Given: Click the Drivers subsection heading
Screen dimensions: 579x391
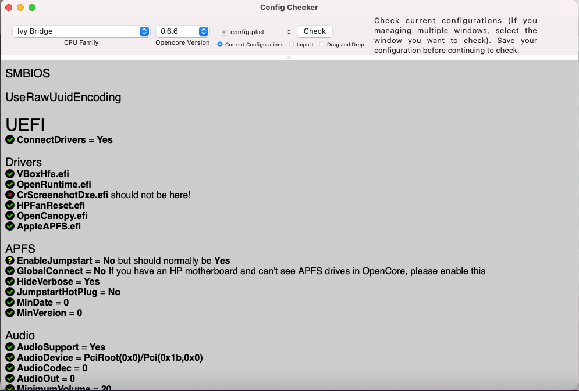Looking at the screenshot, I should pyautogui.click(x=24, y=162).
